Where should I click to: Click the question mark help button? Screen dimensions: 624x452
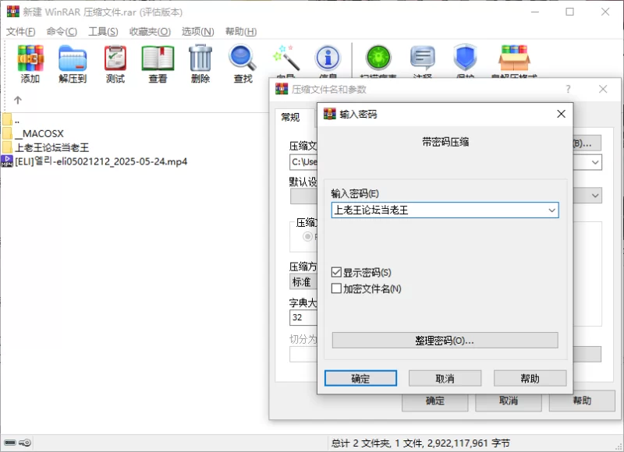coord(569,89)
